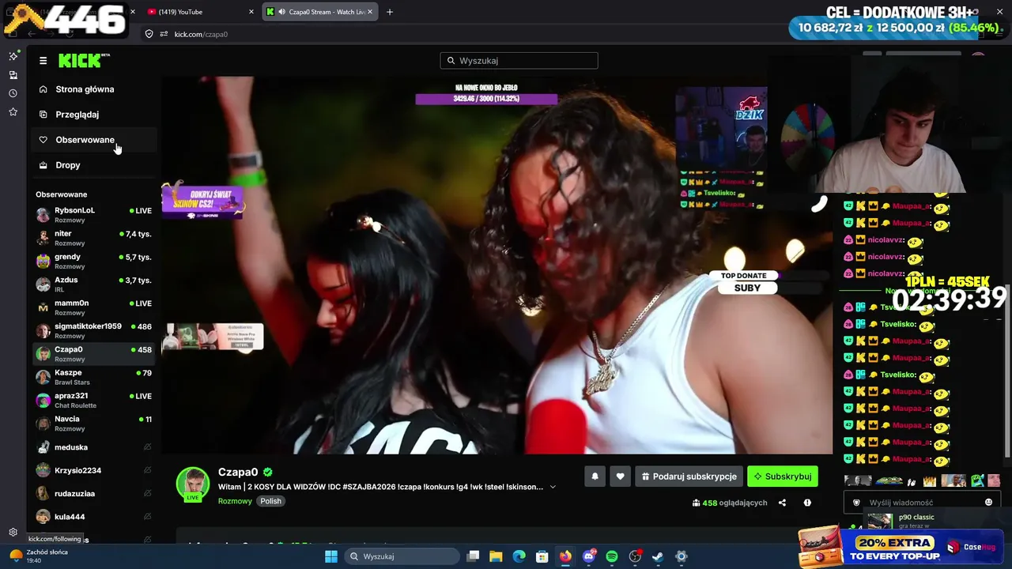The image size is (1012, 569).
Task: Open a new browser tab
Action: pyautogui.click(x=390, y=12)
